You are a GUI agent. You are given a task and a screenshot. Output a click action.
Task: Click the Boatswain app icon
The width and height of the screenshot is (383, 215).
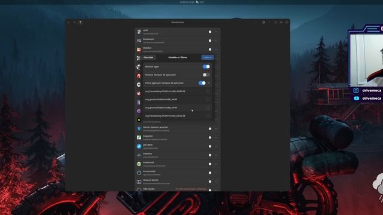tap(139, 41)
